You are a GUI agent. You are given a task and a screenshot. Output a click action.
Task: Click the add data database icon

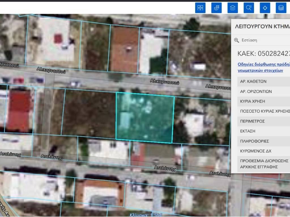click(281, 8)
